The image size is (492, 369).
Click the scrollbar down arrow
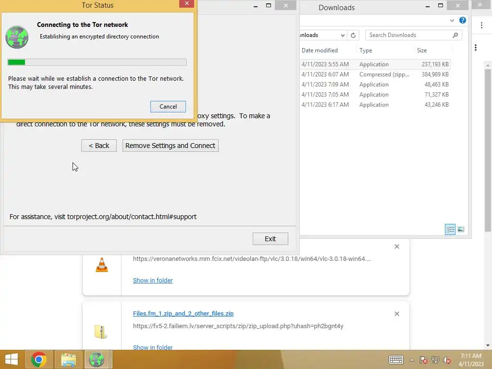(x=488, y=345)
